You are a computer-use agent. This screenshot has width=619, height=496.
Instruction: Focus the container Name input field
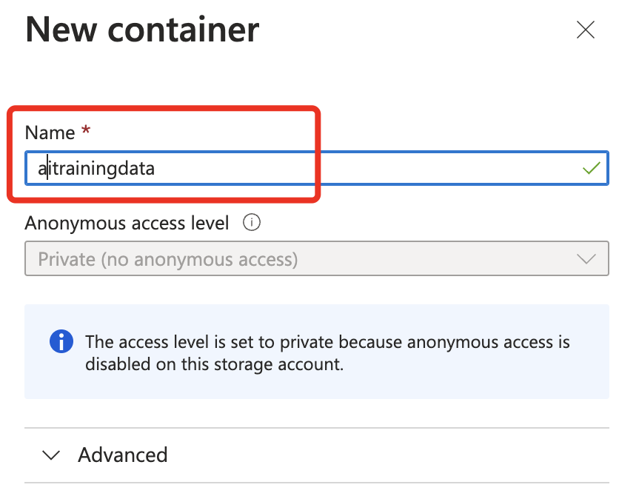(317, 168)
